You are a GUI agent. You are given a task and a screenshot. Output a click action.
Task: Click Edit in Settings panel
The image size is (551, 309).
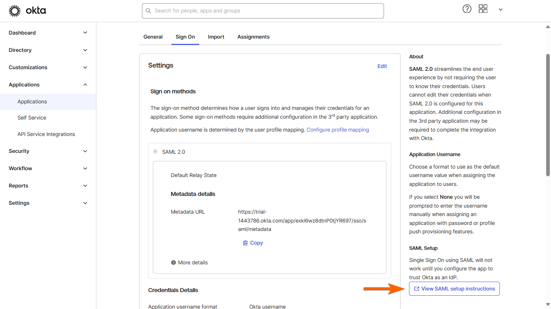coord(382,66)
